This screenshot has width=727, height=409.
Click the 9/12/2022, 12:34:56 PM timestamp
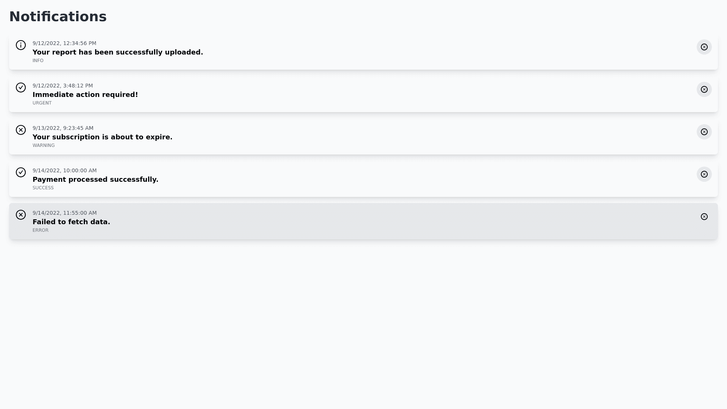[64, 43]
